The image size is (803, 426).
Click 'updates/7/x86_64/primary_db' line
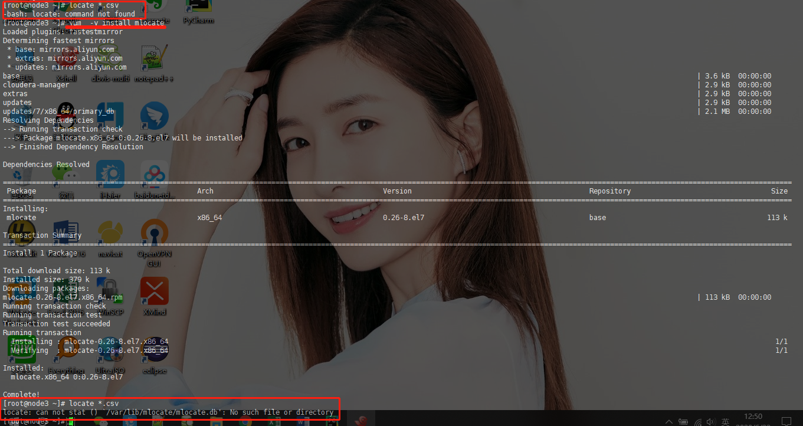[x=58, y=112]
